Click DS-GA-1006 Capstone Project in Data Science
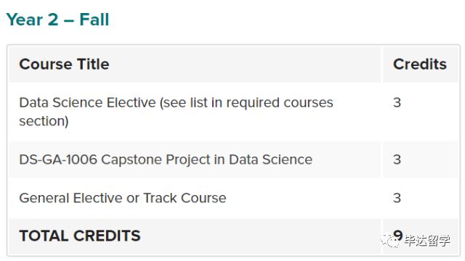 pyautogui.click(x=166, y=159)
